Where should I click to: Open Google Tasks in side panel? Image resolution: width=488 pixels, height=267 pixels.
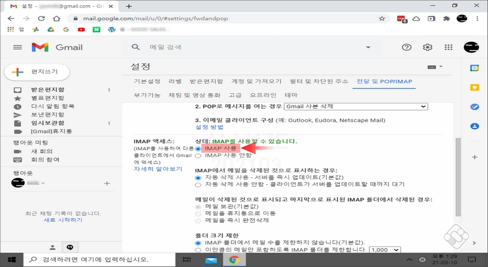(474, 107)
